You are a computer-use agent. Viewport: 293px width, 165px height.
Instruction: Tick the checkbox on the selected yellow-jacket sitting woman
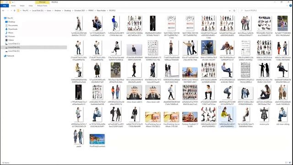pyautogui.click(x=220, y=107)
